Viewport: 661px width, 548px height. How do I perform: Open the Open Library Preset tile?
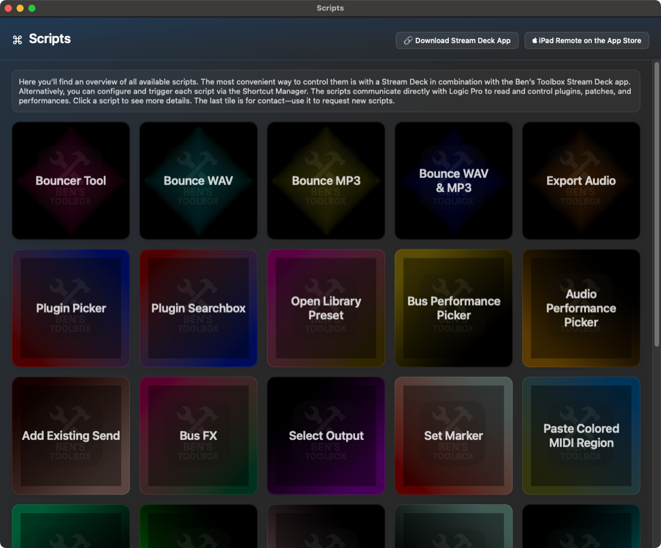(326, 308)
